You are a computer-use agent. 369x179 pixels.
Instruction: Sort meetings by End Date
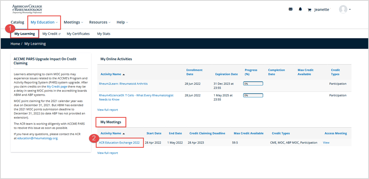[x=175, y=133]
